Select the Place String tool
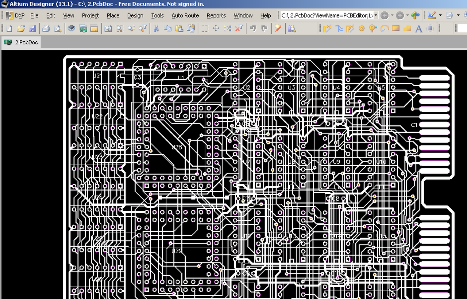Image resolution: width=467 pixels, height=299 pixels. click(x=419, y=28)
